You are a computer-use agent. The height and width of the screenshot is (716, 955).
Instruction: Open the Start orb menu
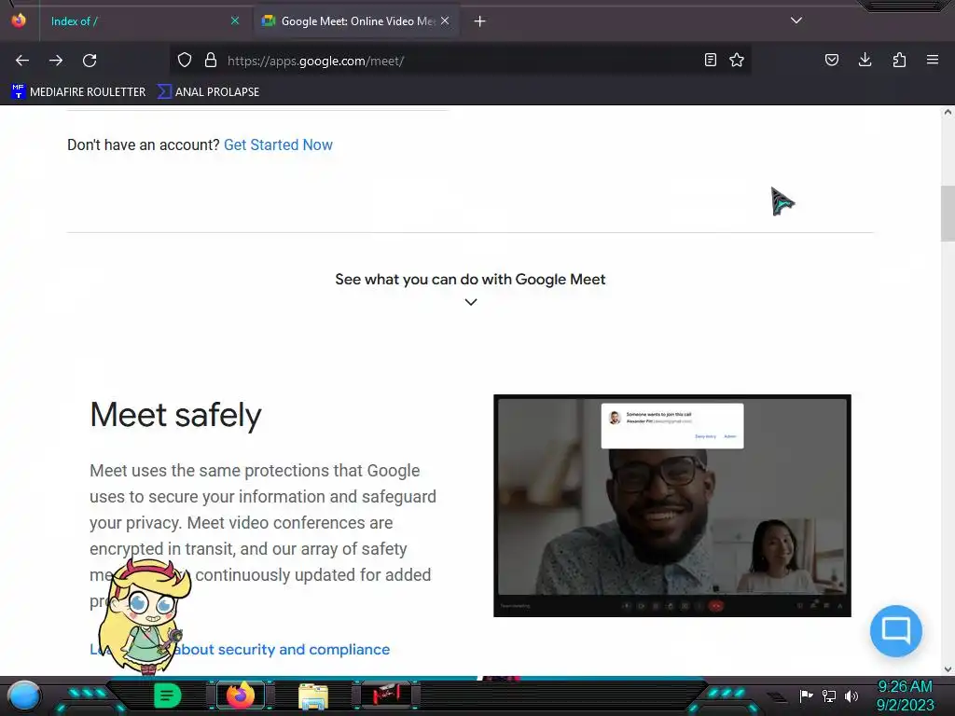(23, 695)
